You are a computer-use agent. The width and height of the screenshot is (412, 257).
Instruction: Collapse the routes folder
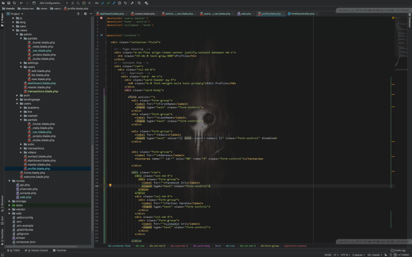tap(9, 181)
